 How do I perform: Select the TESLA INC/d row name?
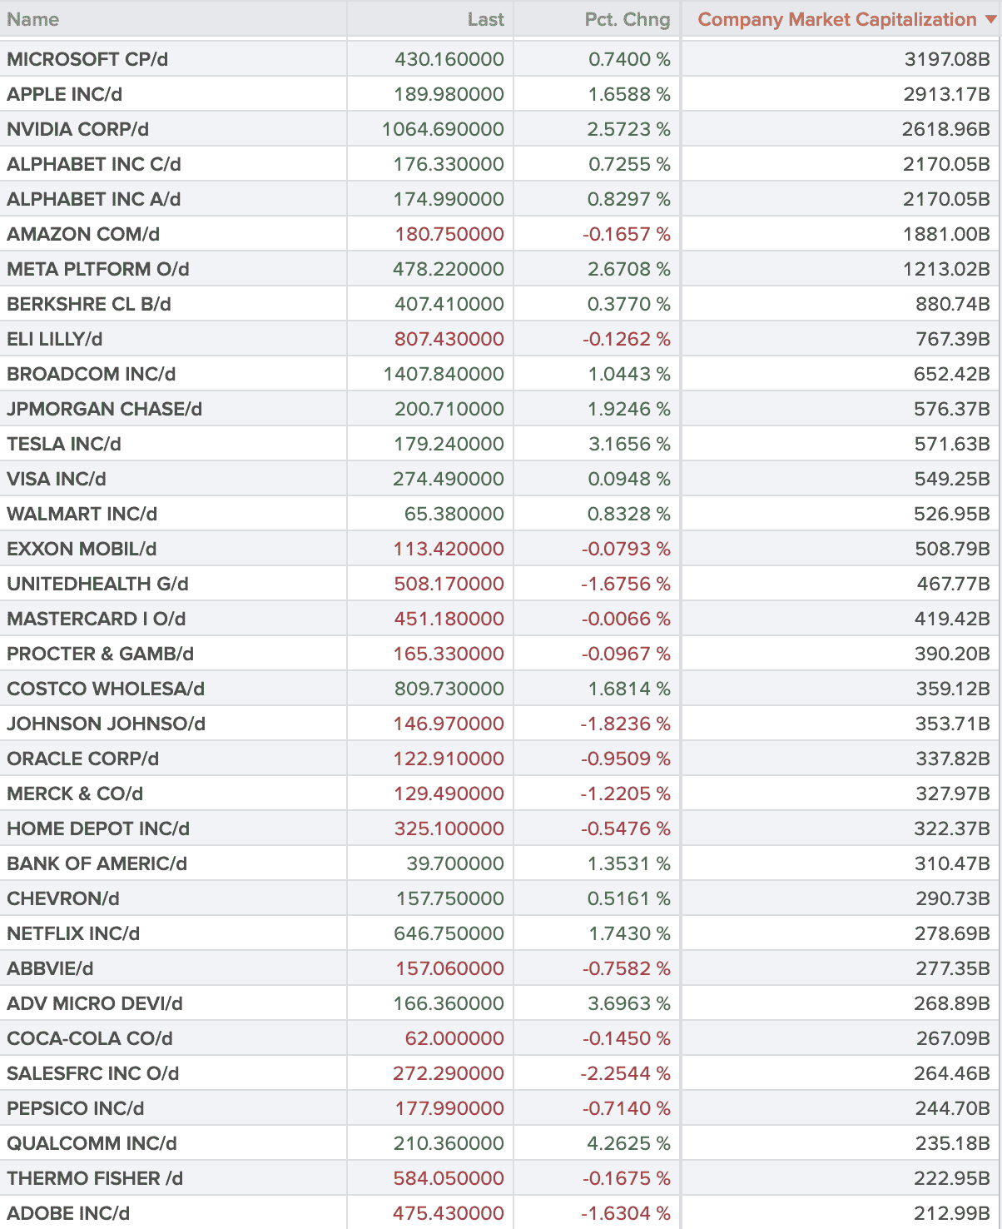pyautogui.click(x=64, y=444)
